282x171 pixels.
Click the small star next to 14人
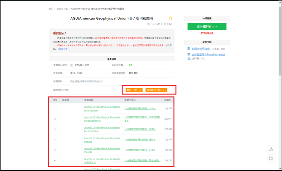coord(164,24)
